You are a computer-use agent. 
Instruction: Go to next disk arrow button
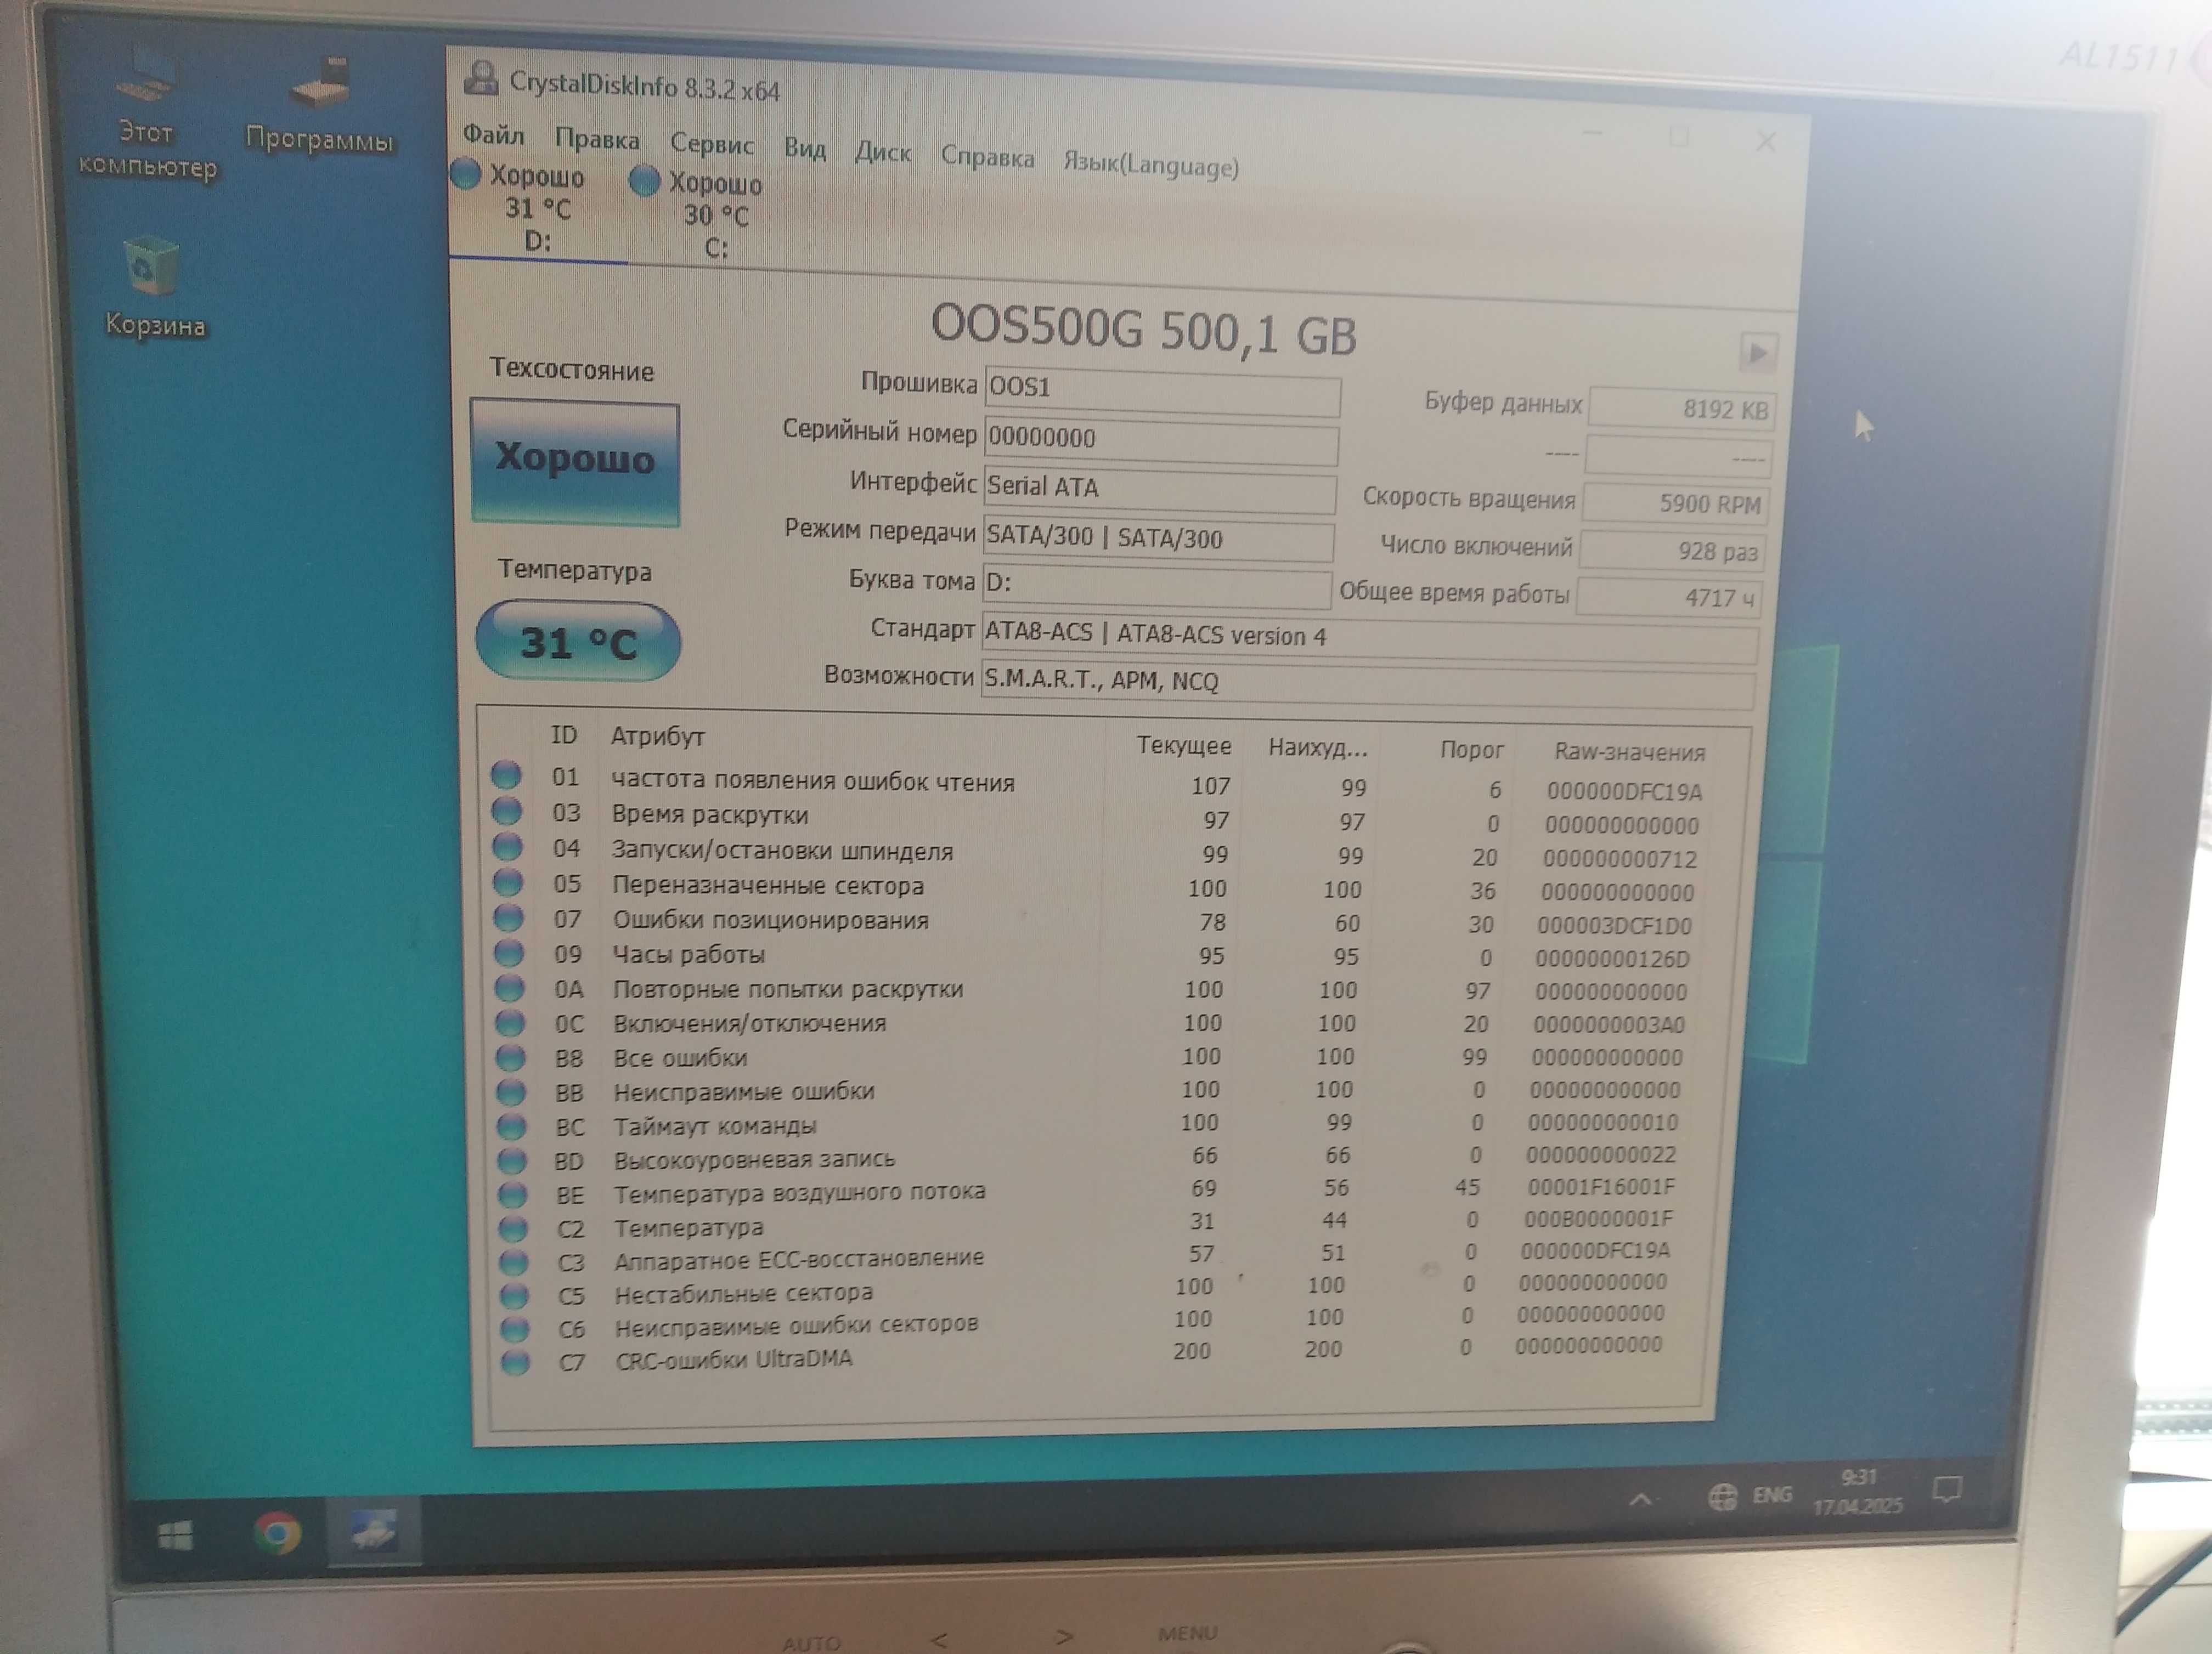click(x=1758, y=353)
